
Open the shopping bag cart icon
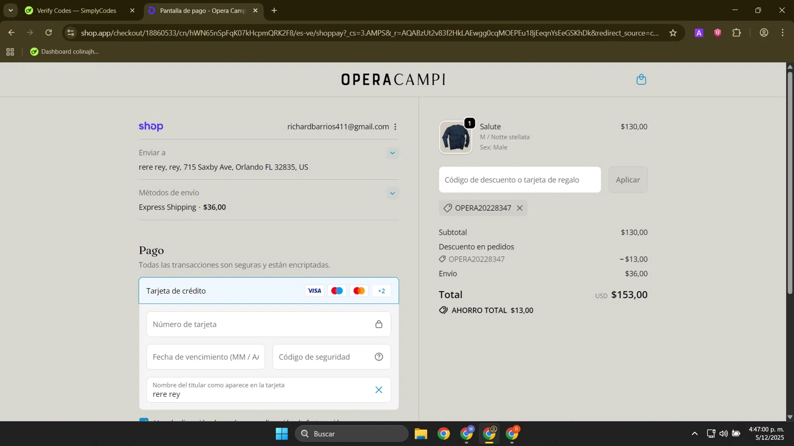point(641,79)
